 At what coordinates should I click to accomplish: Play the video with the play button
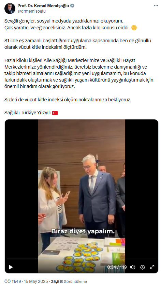[11, 267]
